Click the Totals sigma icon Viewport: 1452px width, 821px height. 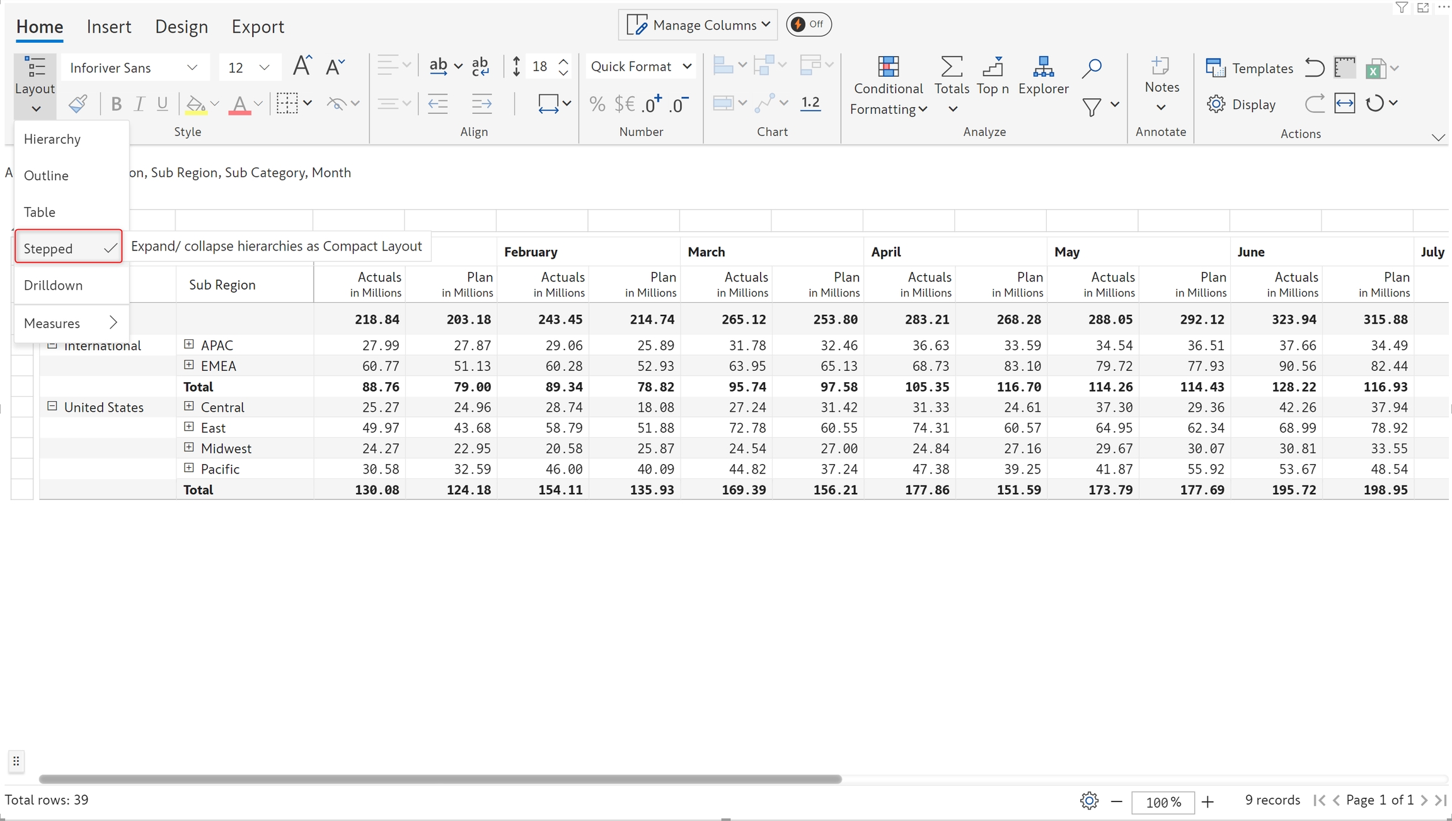coord(951,67)
